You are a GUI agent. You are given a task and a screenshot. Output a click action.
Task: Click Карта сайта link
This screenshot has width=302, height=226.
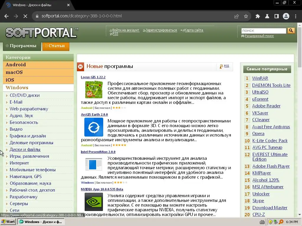(x=194, y=30)
